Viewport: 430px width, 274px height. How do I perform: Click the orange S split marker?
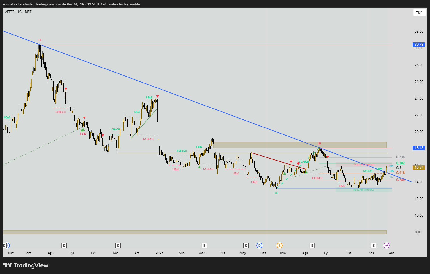point(279,246)
